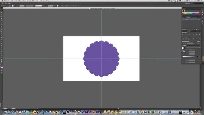This screenshot has width=204, height=115.
Task: Open the Gradient Type dropdown
Action: [195, 48]
